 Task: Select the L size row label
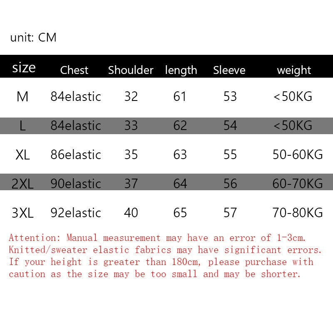22,125
